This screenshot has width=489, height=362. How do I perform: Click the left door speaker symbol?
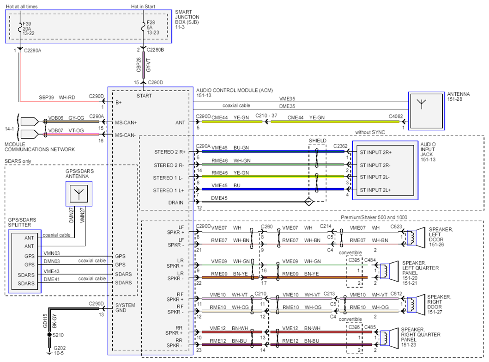pyautogui.click(x=416, y=237)
